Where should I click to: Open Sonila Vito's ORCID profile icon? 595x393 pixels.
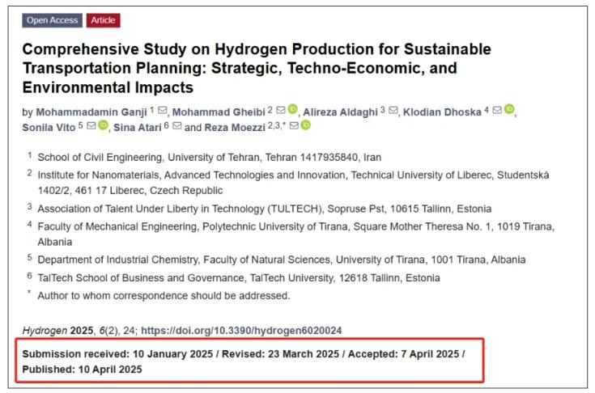104,125
